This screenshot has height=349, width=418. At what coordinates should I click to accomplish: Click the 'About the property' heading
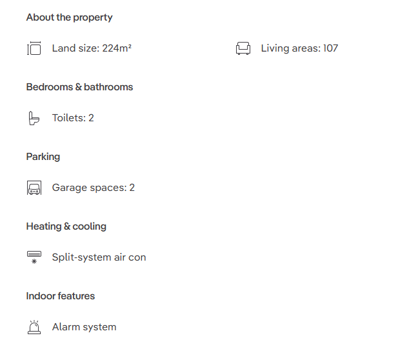69,17
